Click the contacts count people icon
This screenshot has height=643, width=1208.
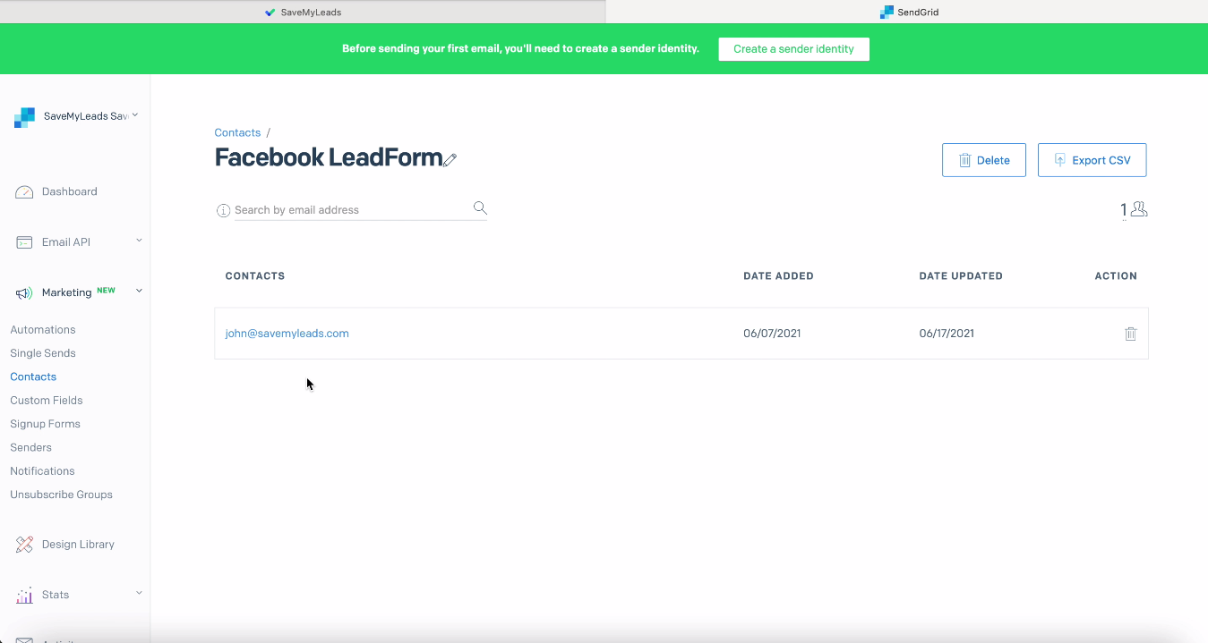1139,209
